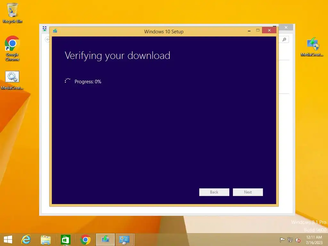Switch to the Control Panel taskbar button

point(124,240)
